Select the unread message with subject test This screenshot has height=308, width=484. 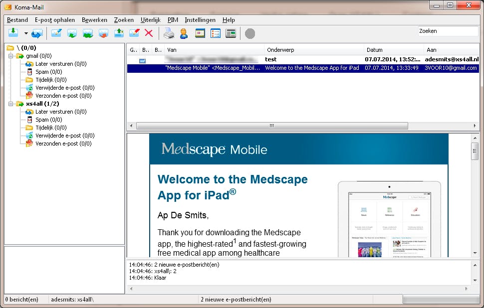pyautogui.click(x=303, y=59)
